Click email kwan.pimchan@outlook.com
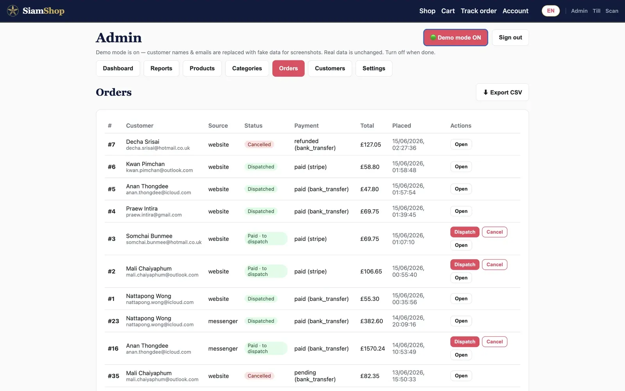The width and height of the screenshot is (625, 391). click(159, 170)
